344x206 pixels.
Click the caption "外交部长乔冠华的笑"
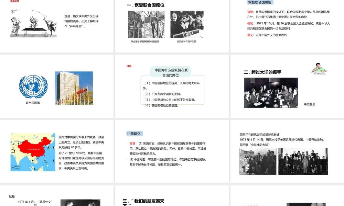point(186,42)
